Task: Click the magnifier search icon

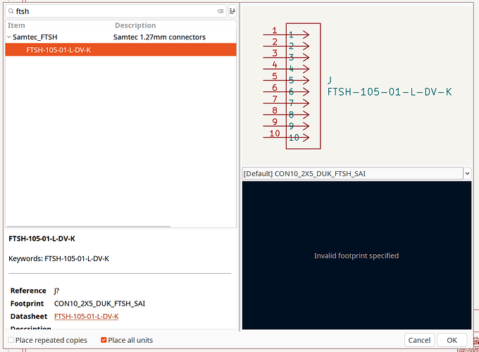Action: (x=11, y=11)
